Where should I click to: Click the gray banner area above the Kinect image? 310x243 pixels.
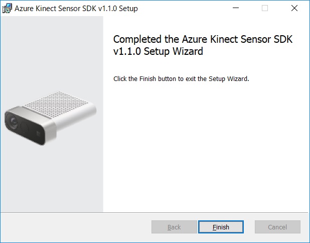tap(52, 50)
